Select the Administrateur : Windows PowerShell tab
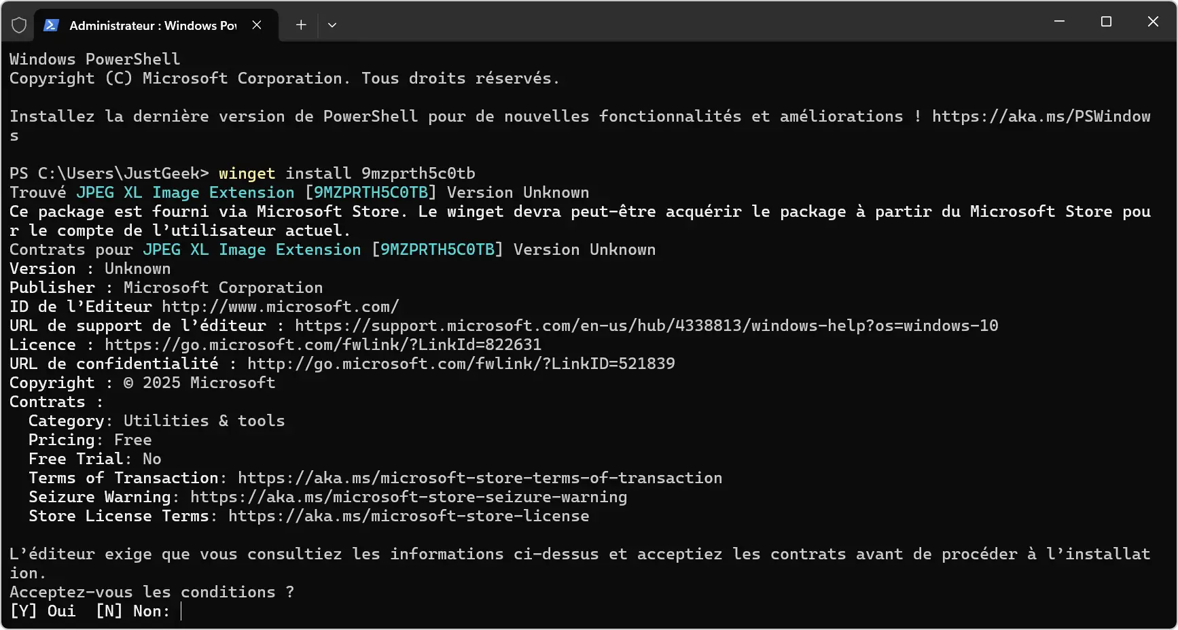1178x630 pixels. (156, 25)
